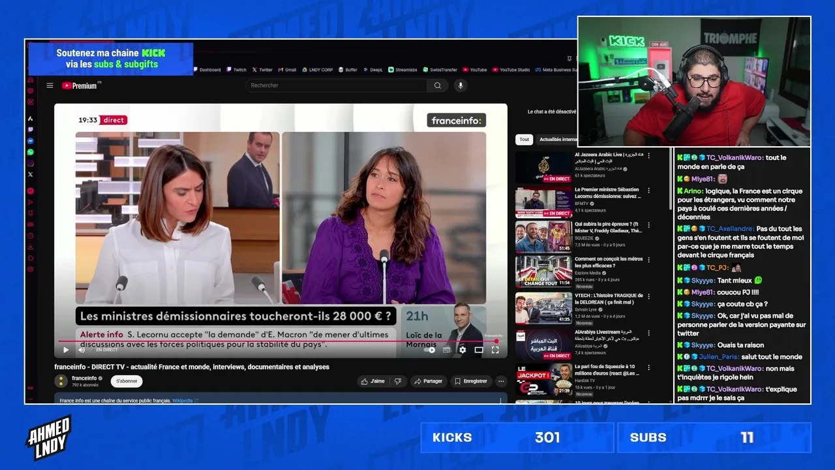Share the video with Partager

429,381
